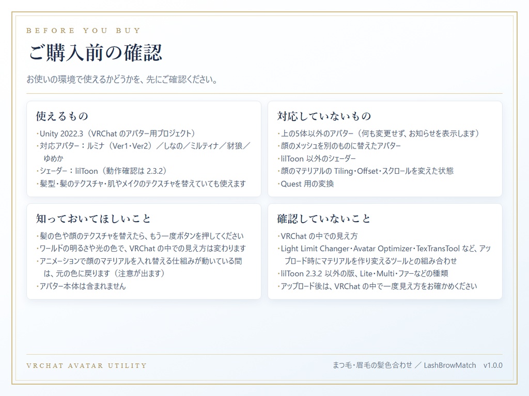Click the line '顔のマテリアルの Tiling・Offset・スクロールを変えた状態'
The image size is (529, 396).
365,171
